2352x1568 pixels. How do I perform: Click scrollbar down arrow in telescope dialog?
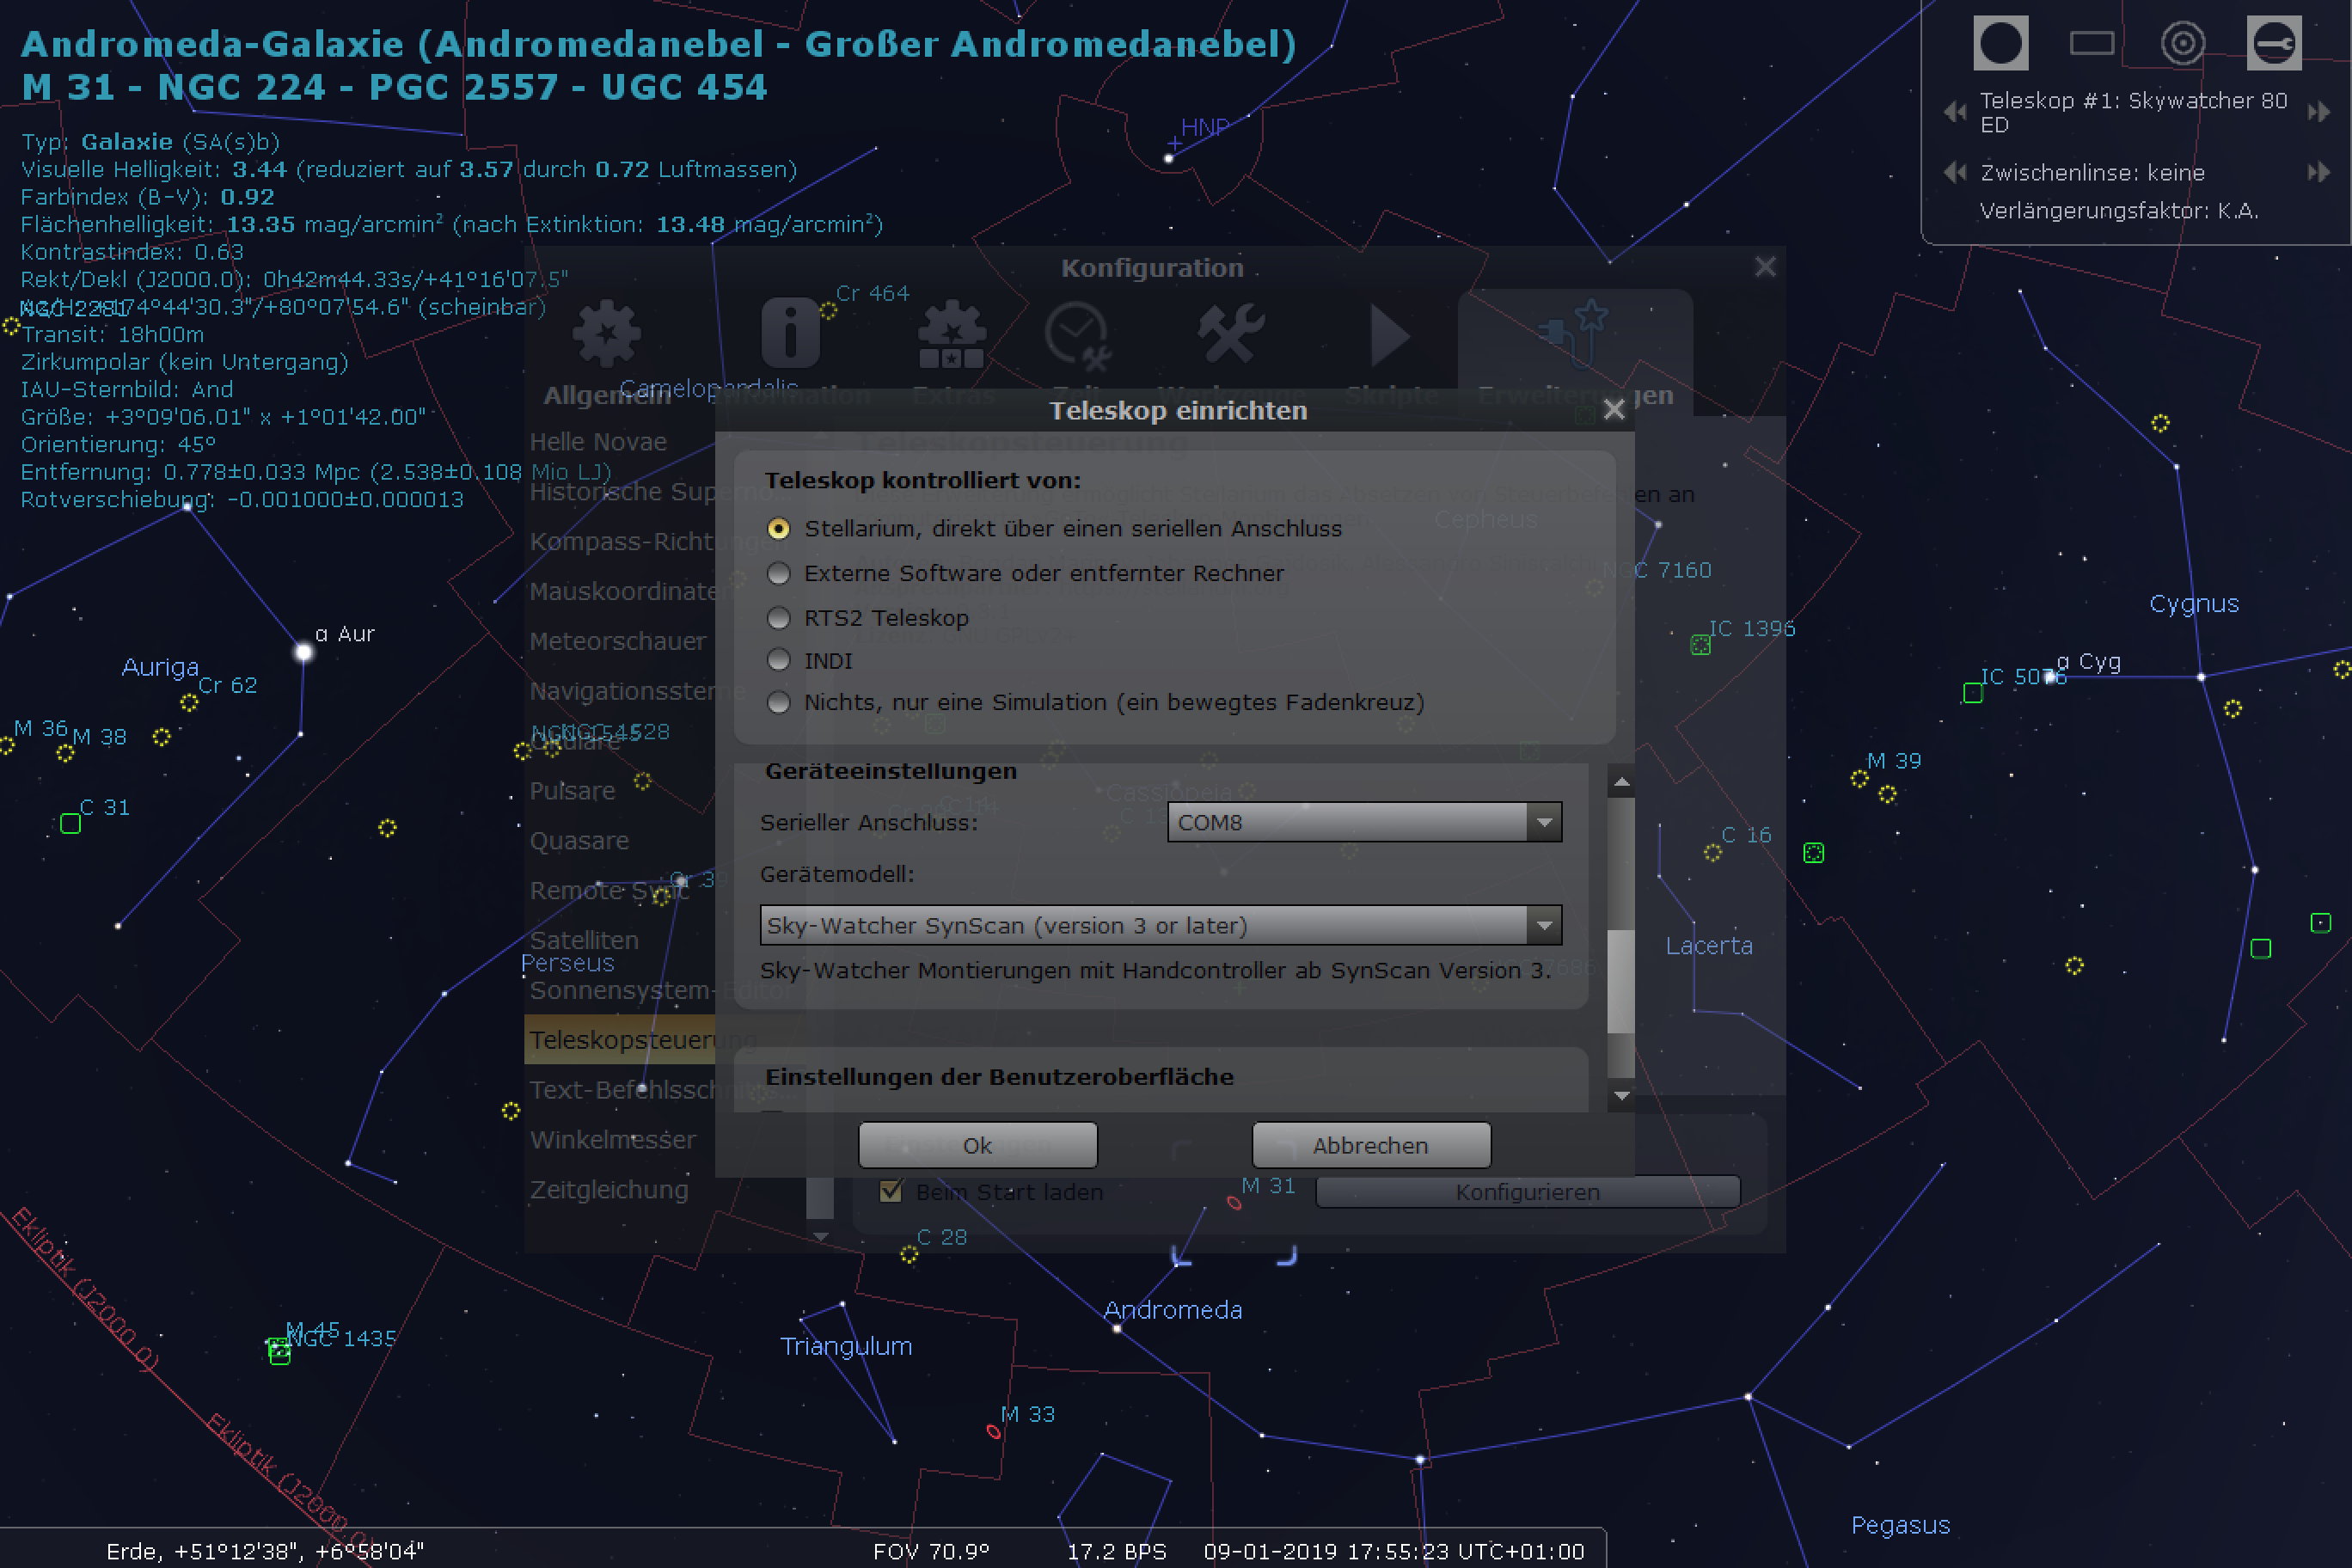point(1621,1096)
